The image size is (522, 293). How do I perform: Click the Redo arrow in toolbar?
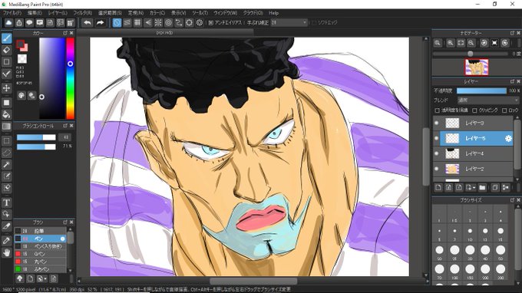(100, 22)
